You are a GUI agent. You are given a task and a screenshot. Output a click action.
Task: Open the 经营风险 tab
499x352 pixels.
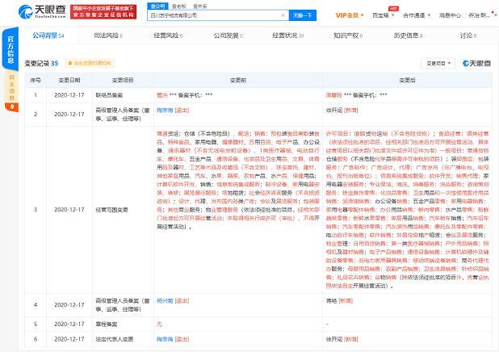168,36
